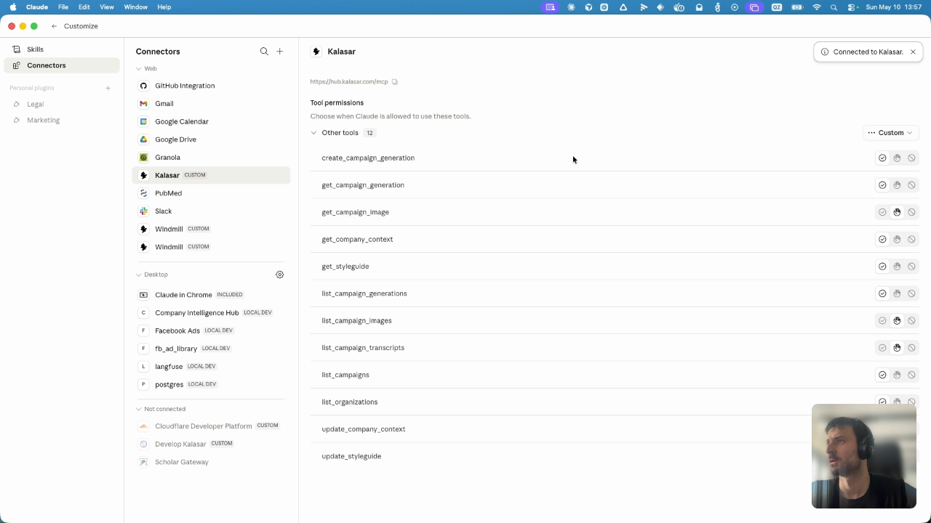Open the Custom permissions dropdown
931x523 pixels.
(890, 133)
